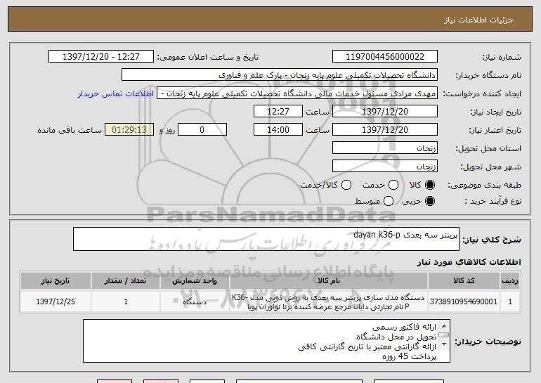Image resolution: width=541 pixels, height=383 pixels.
Task: Select the کالا radio button
Action: click(x=430, y=185)
